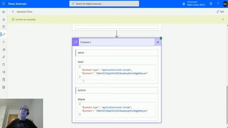
Task: Open AI Builder icon in sidebar
Action: click(x=4, y=80)
